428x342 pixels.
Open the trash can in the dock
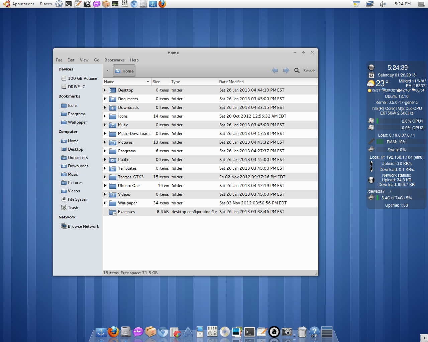(x=302, y=332)
